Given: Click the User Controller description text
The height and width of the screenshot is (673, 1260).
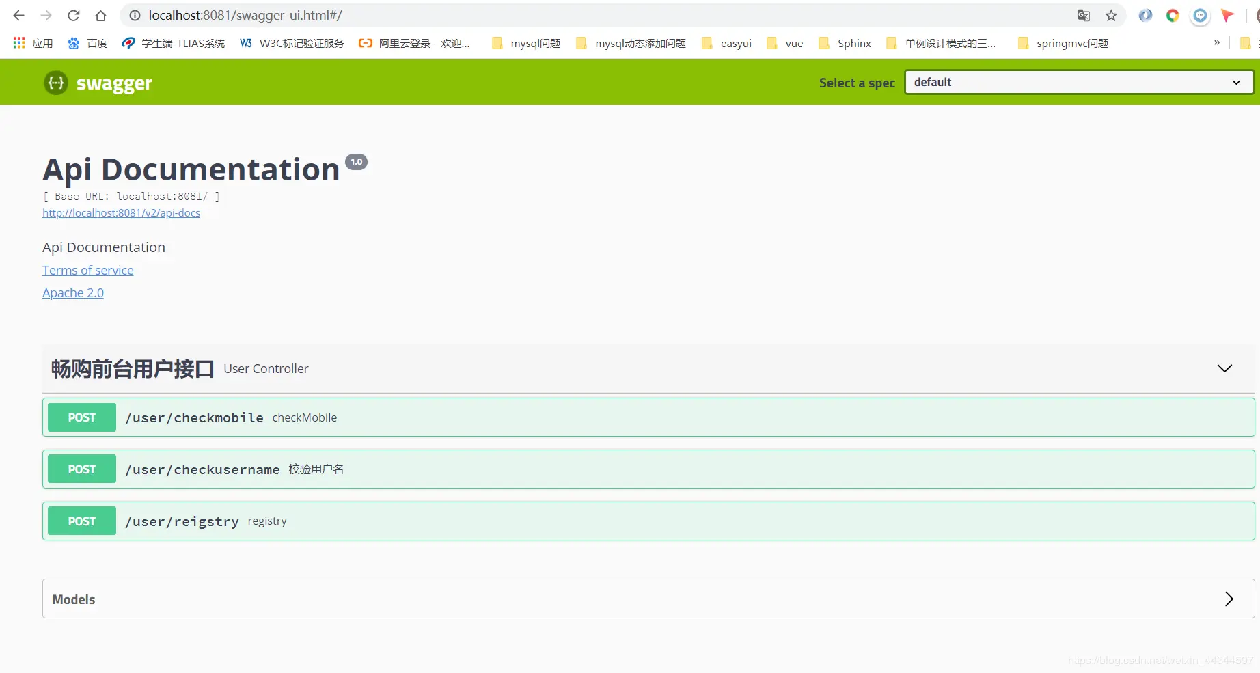Looking at the screenshot, I should point(266,369).
